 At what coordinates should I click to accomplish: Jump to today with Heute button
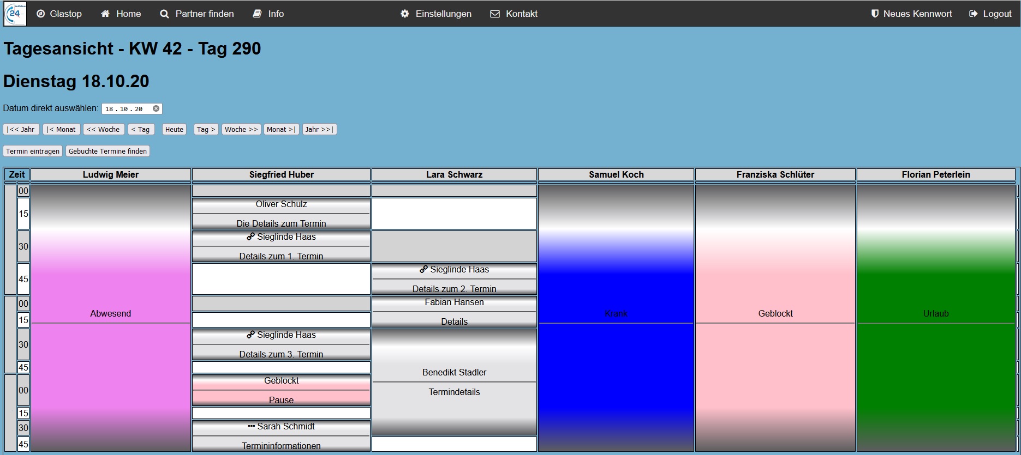(x=174, y=129)
